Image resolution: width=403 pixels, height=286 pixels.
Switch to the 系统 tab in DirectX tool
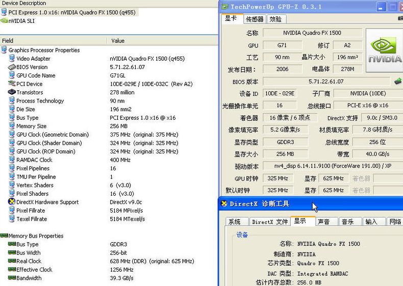click(235, 222)
